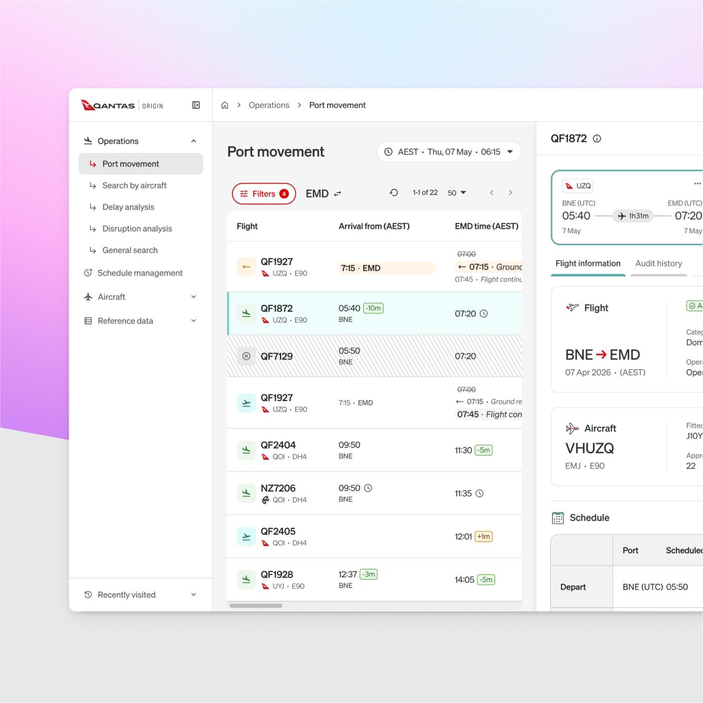The image size is (703, 703).
Task: Click the orange arrow icon on first QF1927 row
Action: 246,267
